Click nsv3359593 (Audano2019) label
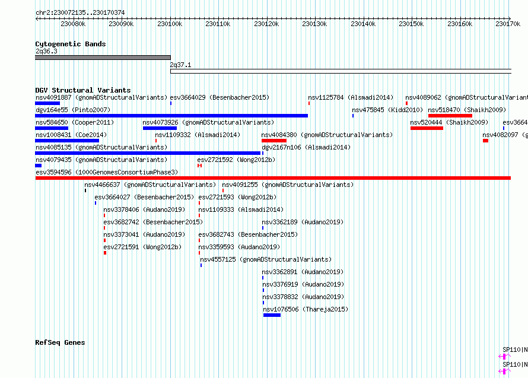Viewport: 528px width, 378px height. coord(239,247)
